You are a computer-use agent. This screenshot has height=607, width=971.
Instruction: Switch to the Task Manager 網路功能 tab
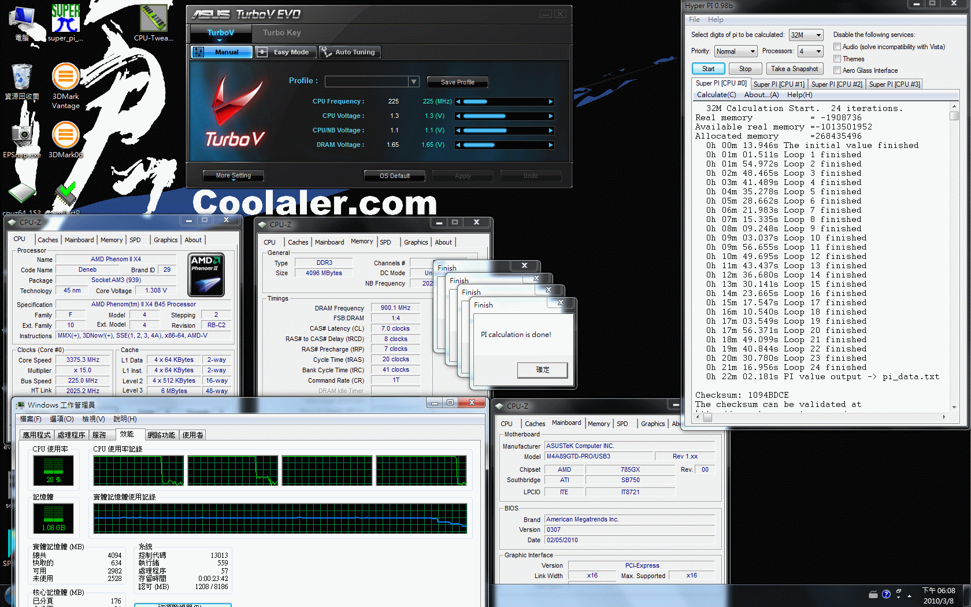click(161, 435)
